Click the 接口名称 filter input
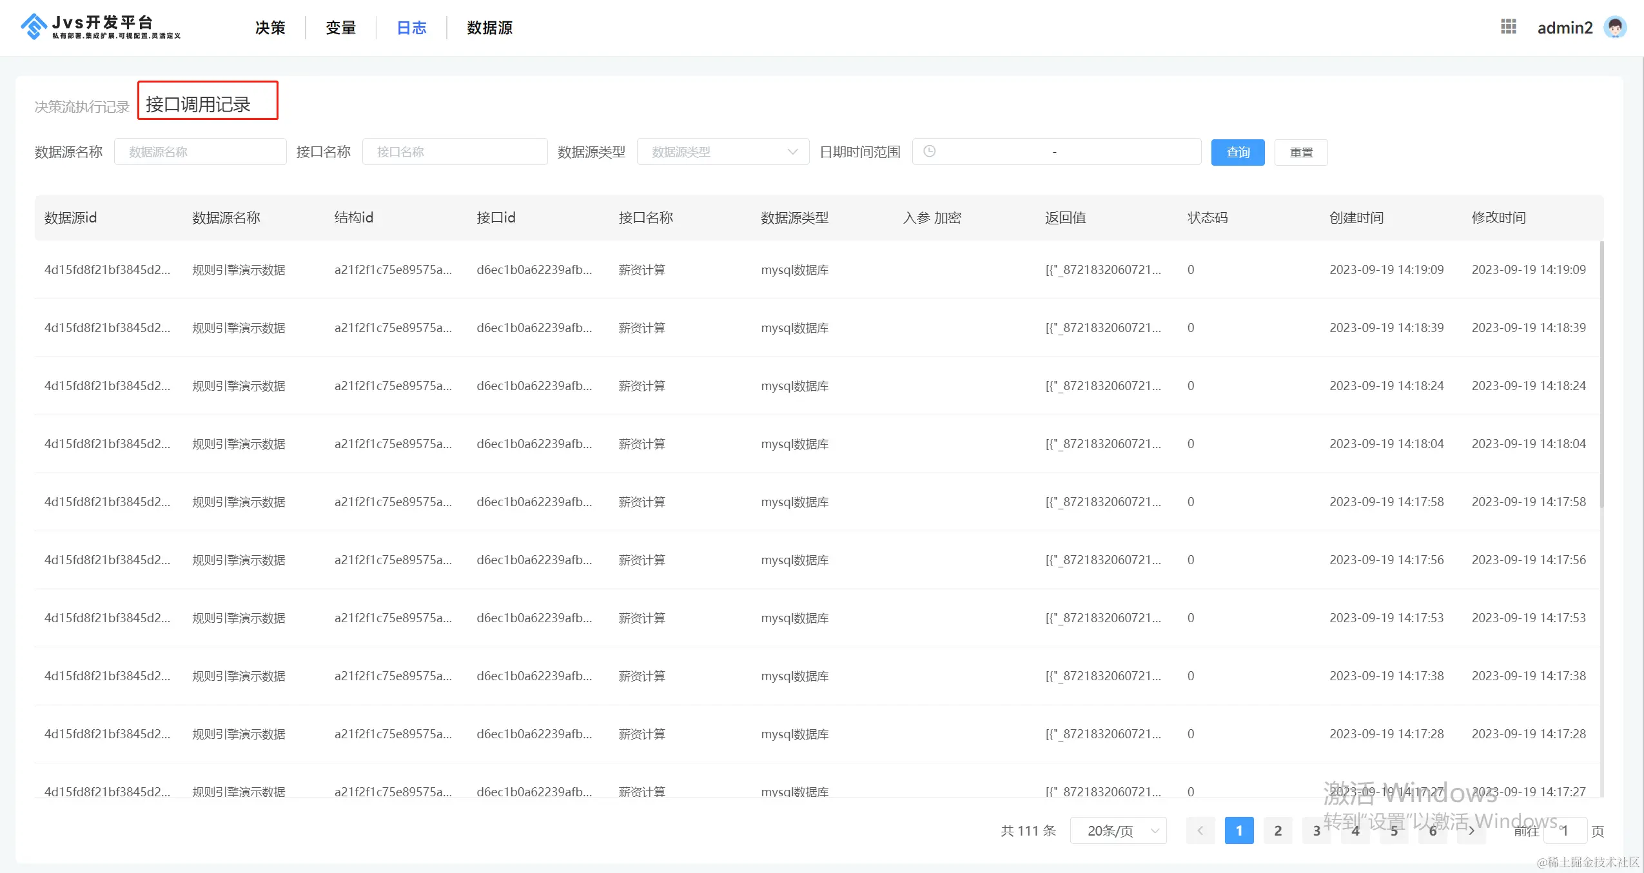 click(455, 152)
